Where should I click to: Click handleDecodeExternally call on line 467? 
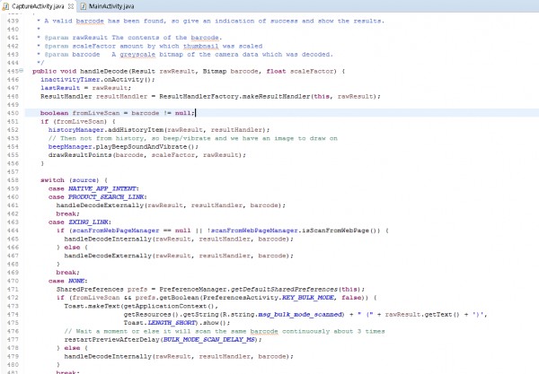(x=108, y=256)
